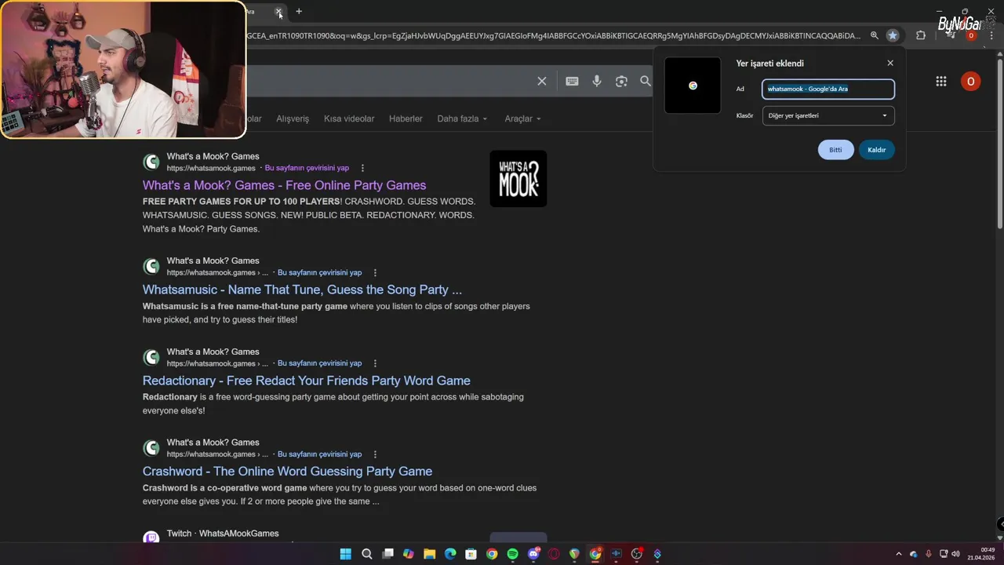Open options menu for Whatsamusic result
This screenshot has height=565, width=1004.
pos(375,272)
